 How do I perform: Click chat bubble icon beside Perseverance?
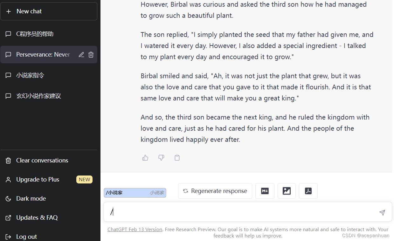(x=9, y=55)
